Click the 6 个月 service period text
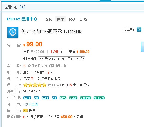Viewport: 144px width, 127px height. pos(28,117)
